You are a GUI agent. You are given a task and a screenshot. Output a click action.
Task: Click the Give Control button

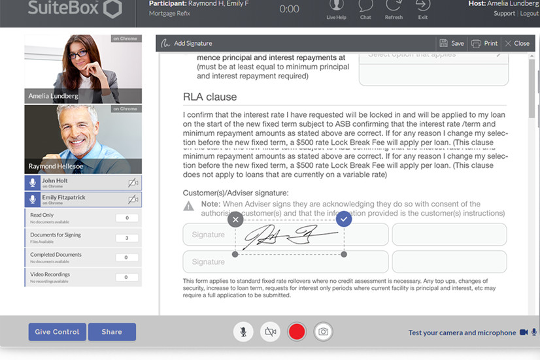click(57, 332)
